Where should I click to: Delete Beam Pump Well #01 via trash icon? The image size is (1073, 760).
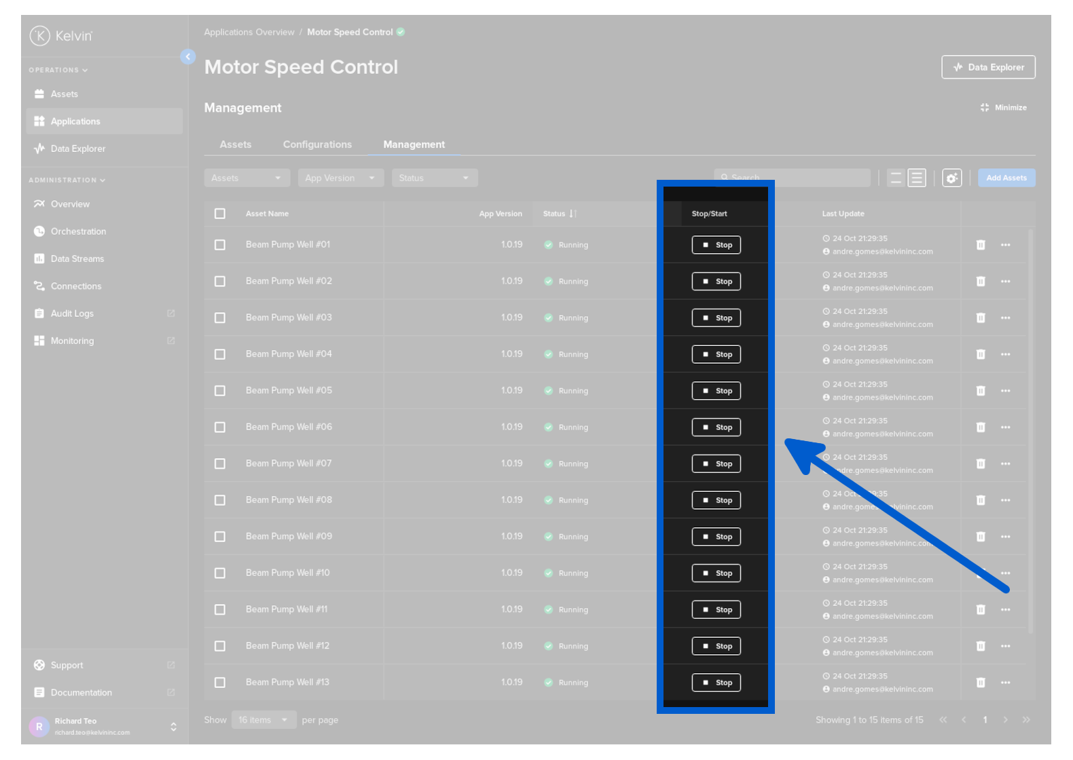[981, 245]
